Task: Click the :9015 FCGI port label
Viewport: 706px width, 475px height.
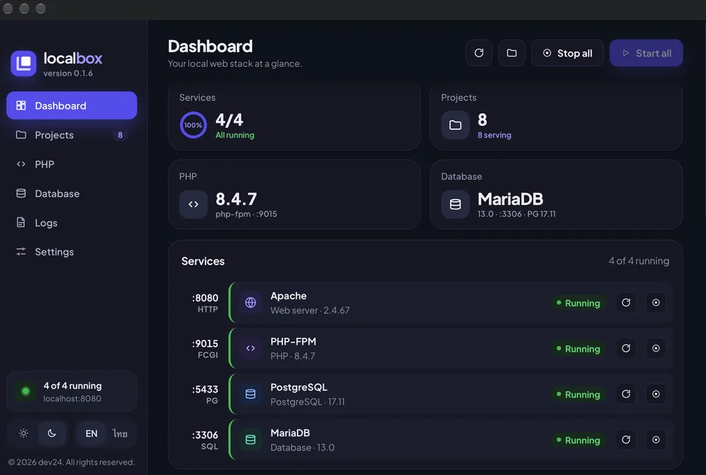Action: 205,349
